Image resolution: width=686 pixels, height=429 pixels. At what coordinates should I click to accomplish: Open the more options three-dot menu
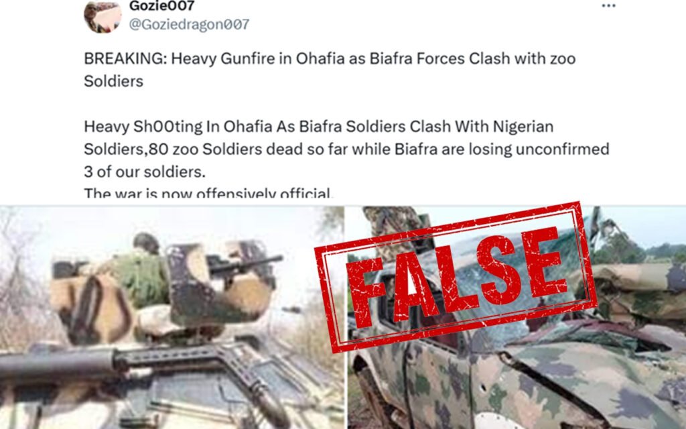pyautogui.click(x=608, y=5)
